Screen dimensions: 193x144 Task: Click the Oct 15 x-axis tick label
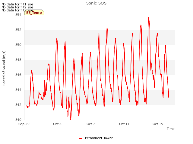[158, 124]
